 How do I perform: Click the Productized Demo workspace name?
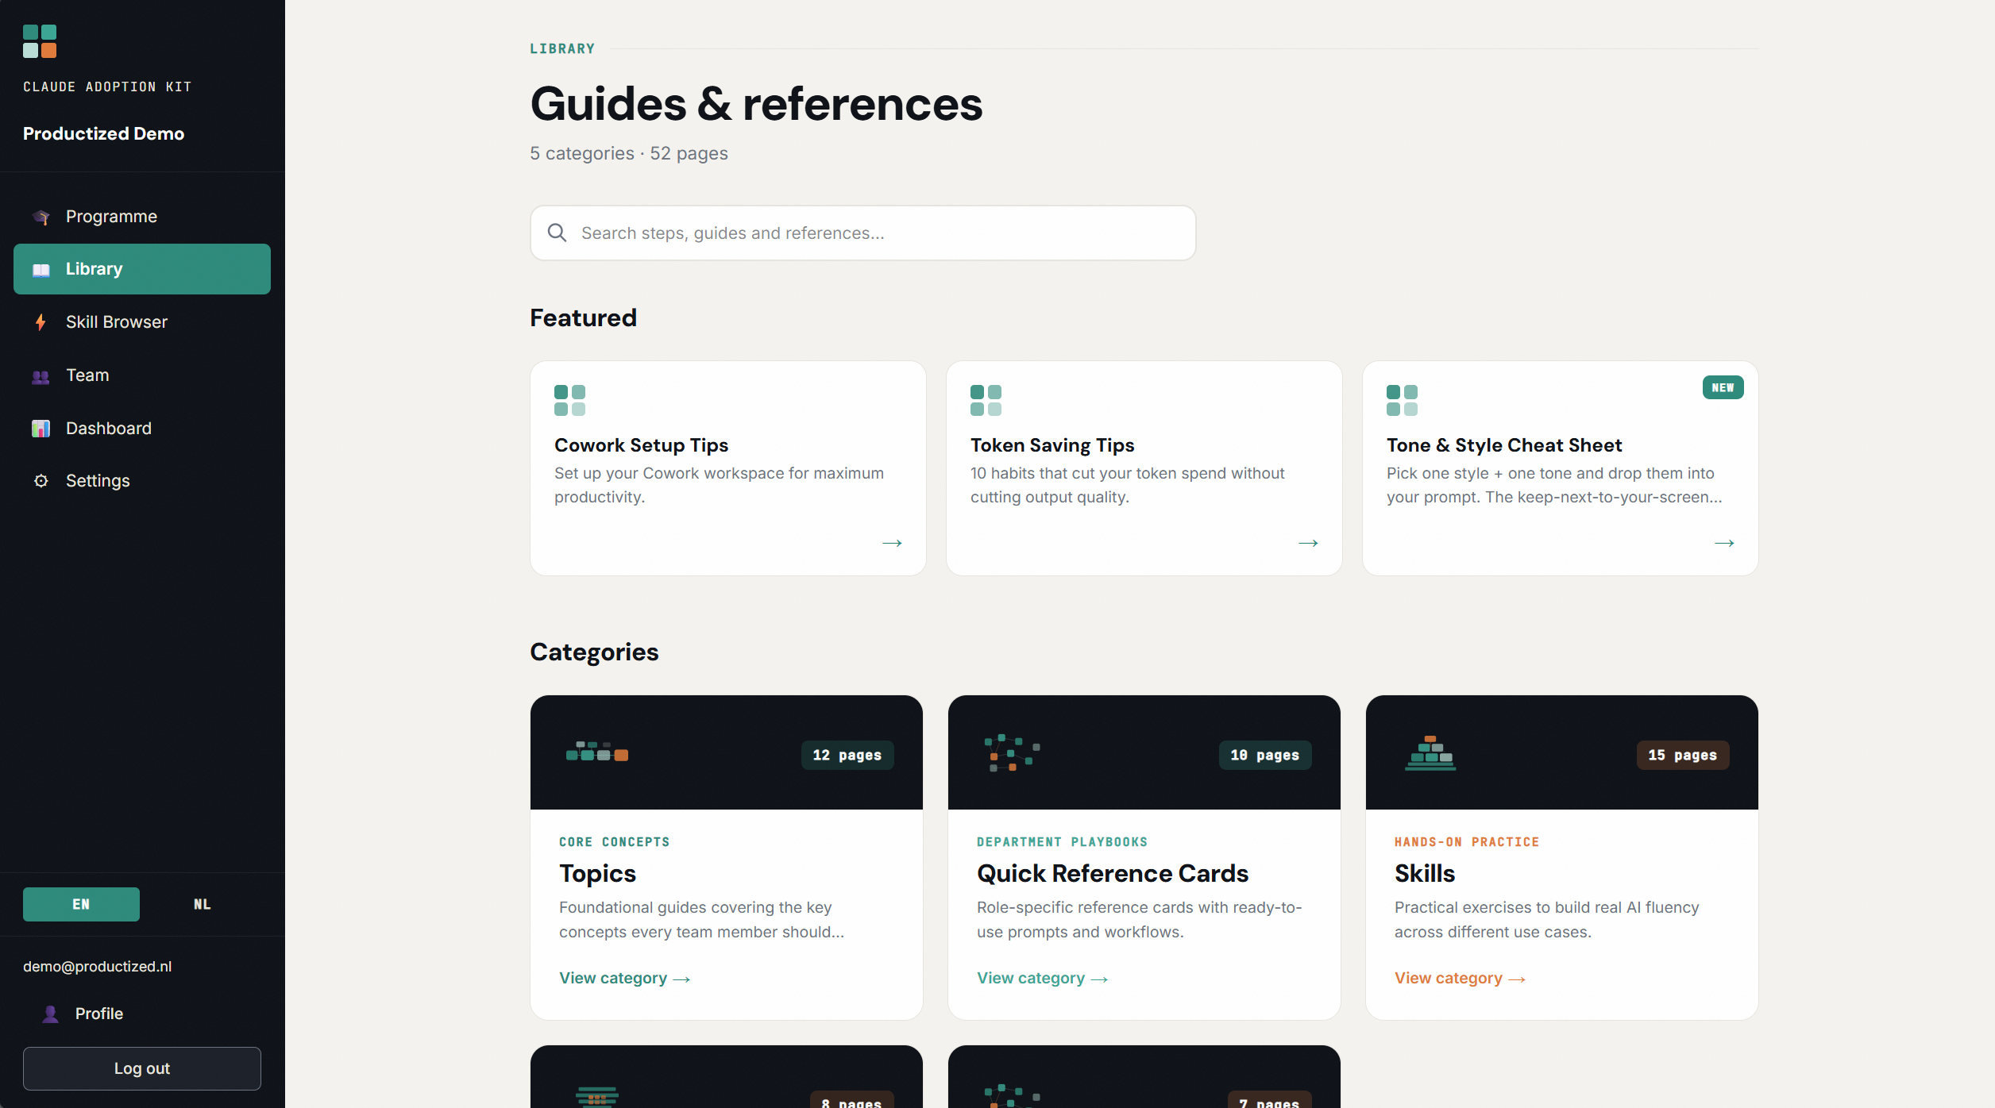click(103, 133)
